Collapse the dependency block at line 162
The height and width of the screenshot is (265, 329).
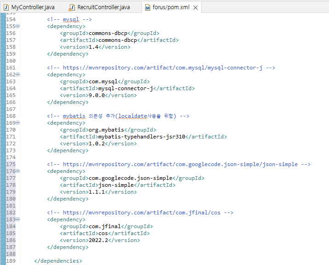[x=18, y=75]
